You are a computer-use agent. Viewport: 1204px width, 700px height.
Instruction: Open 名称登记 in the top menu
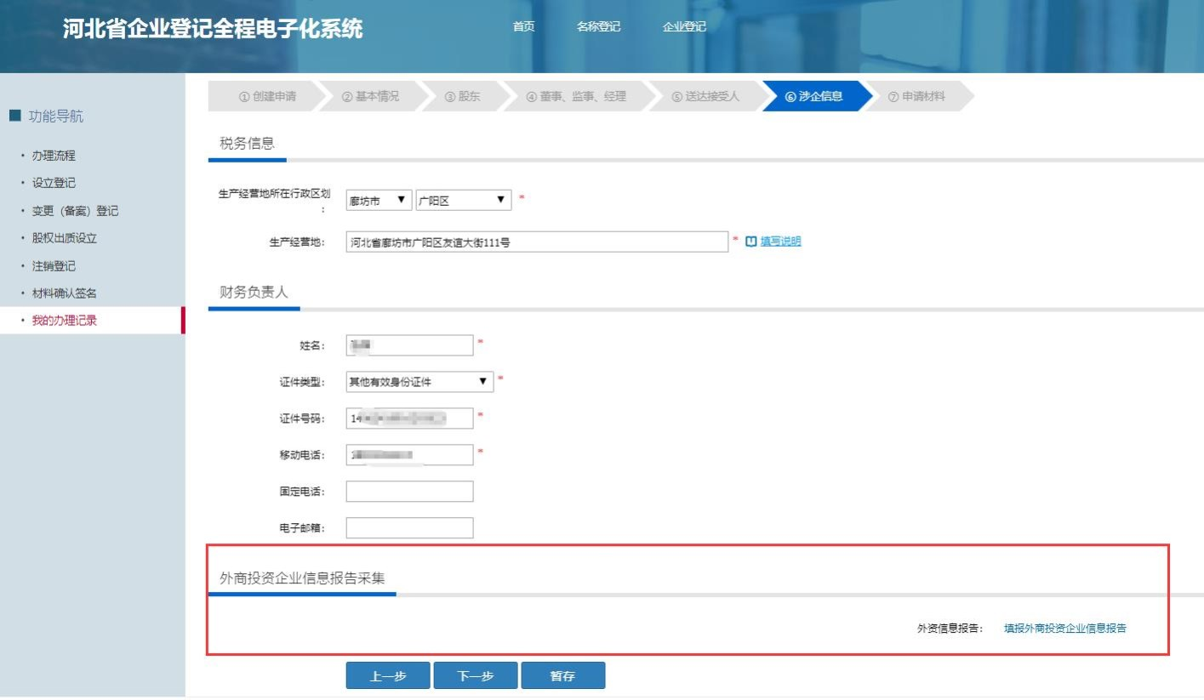click(x=598, y=27)
